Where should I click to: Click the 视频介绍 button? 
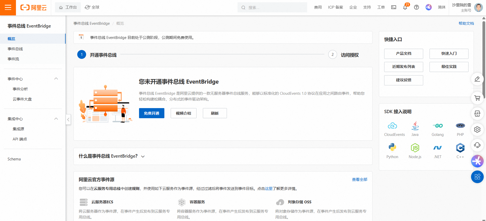point(184,113)
